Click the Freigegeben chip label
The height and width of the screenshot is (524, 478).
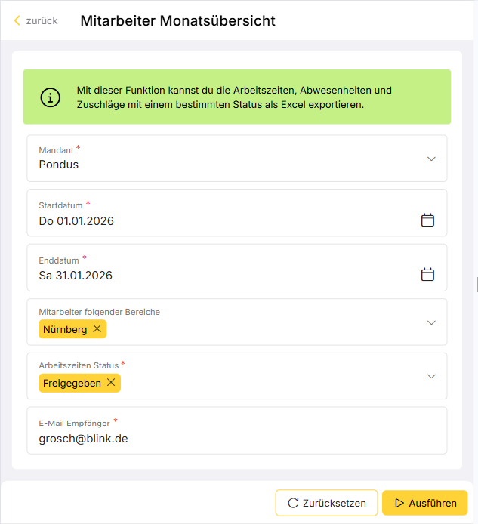(x=72, y=383)
